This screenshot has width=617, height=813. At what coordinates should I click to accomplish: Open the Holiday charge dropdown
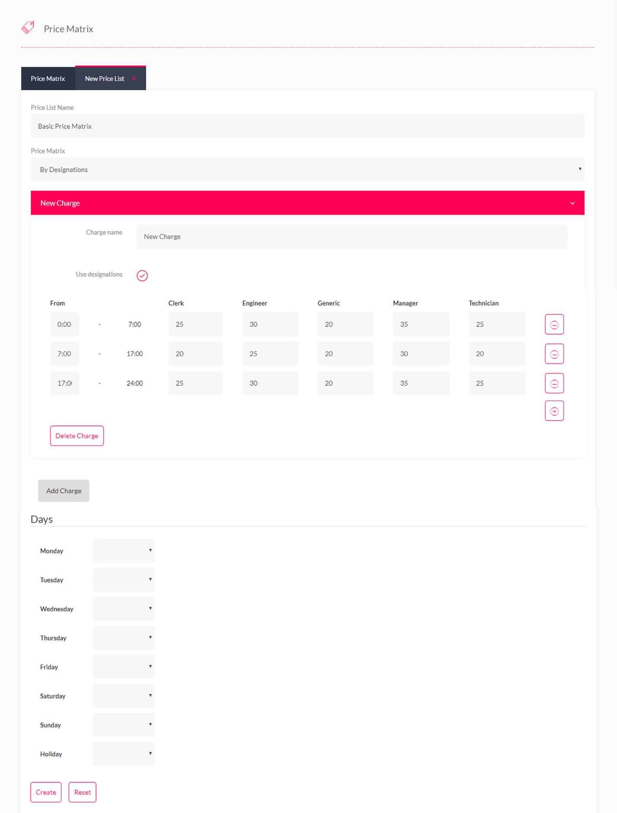[123, 753]
